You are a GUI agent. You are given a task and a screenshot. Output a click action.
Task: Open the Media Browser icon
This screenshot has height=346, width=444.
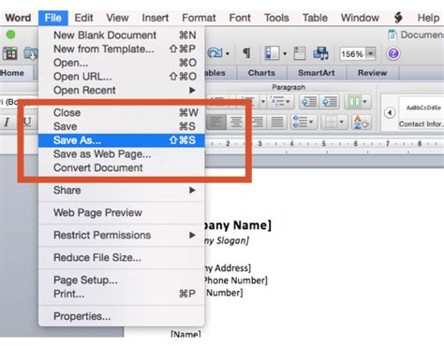[320, 53]
